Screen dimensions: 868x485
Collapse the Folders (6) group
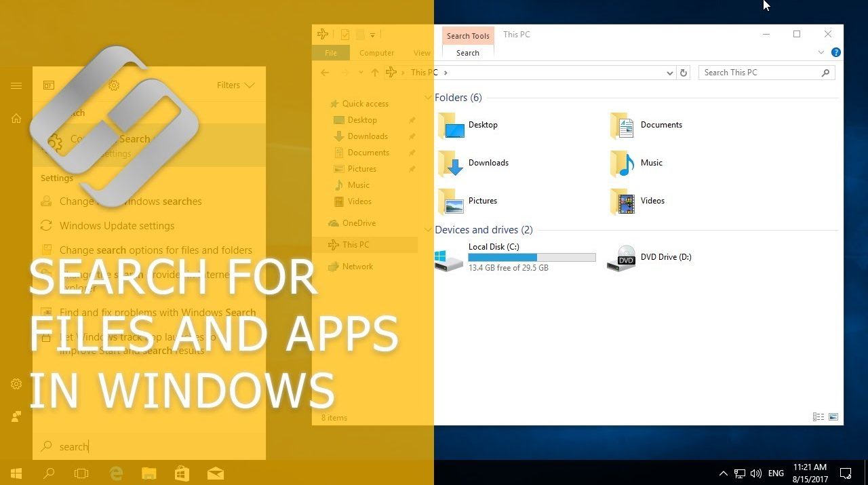[x=428, y=98]
